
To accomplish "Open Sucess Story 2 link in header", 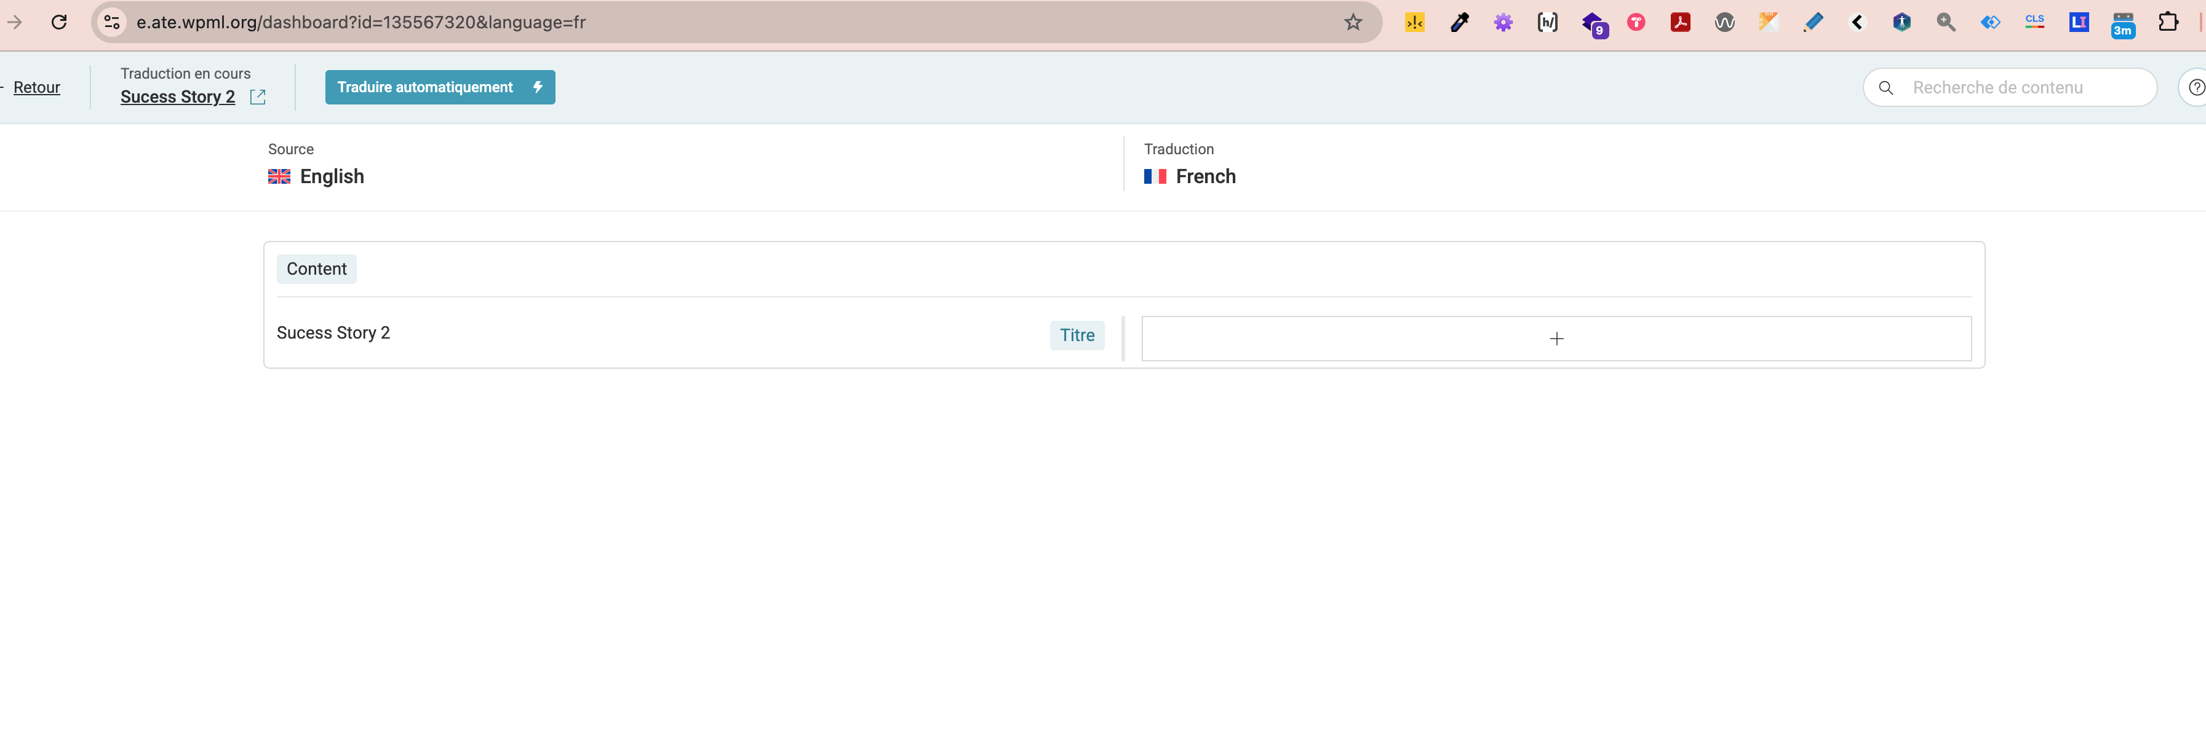I will (177, 96).
